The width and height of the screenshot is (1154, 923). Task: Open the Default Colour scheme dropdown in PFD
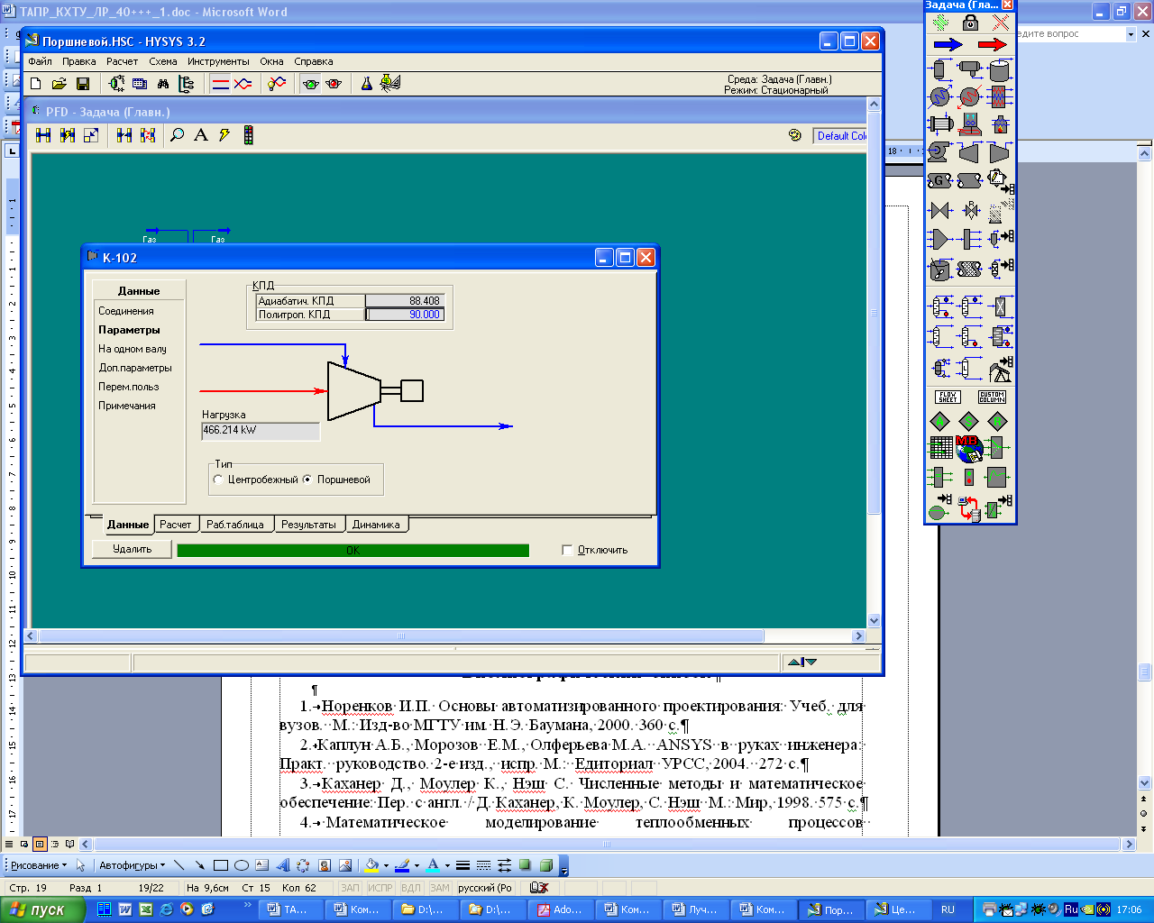point(840,136)
